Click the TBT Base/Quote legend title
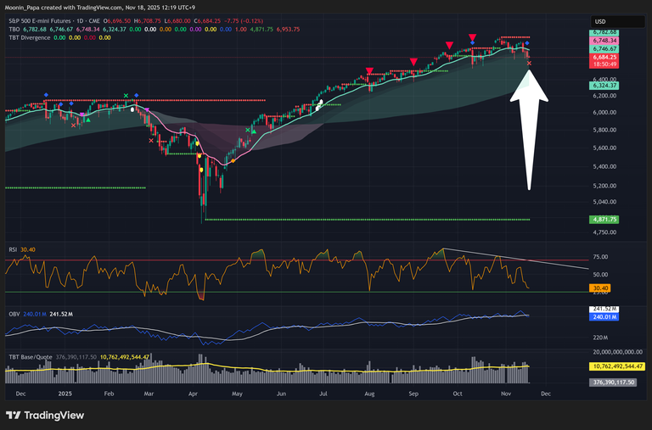The width and height of the screenshot is (652, 430). (x=32, y=357)
